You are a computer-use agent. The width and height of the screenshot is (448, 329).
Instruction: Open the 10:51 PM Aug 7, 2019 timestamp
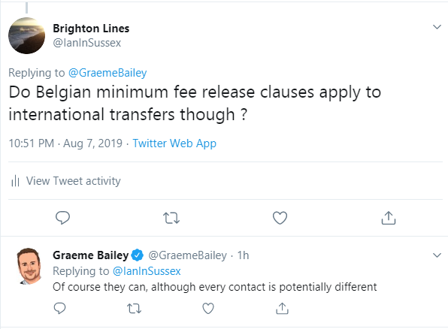point(65,143)
